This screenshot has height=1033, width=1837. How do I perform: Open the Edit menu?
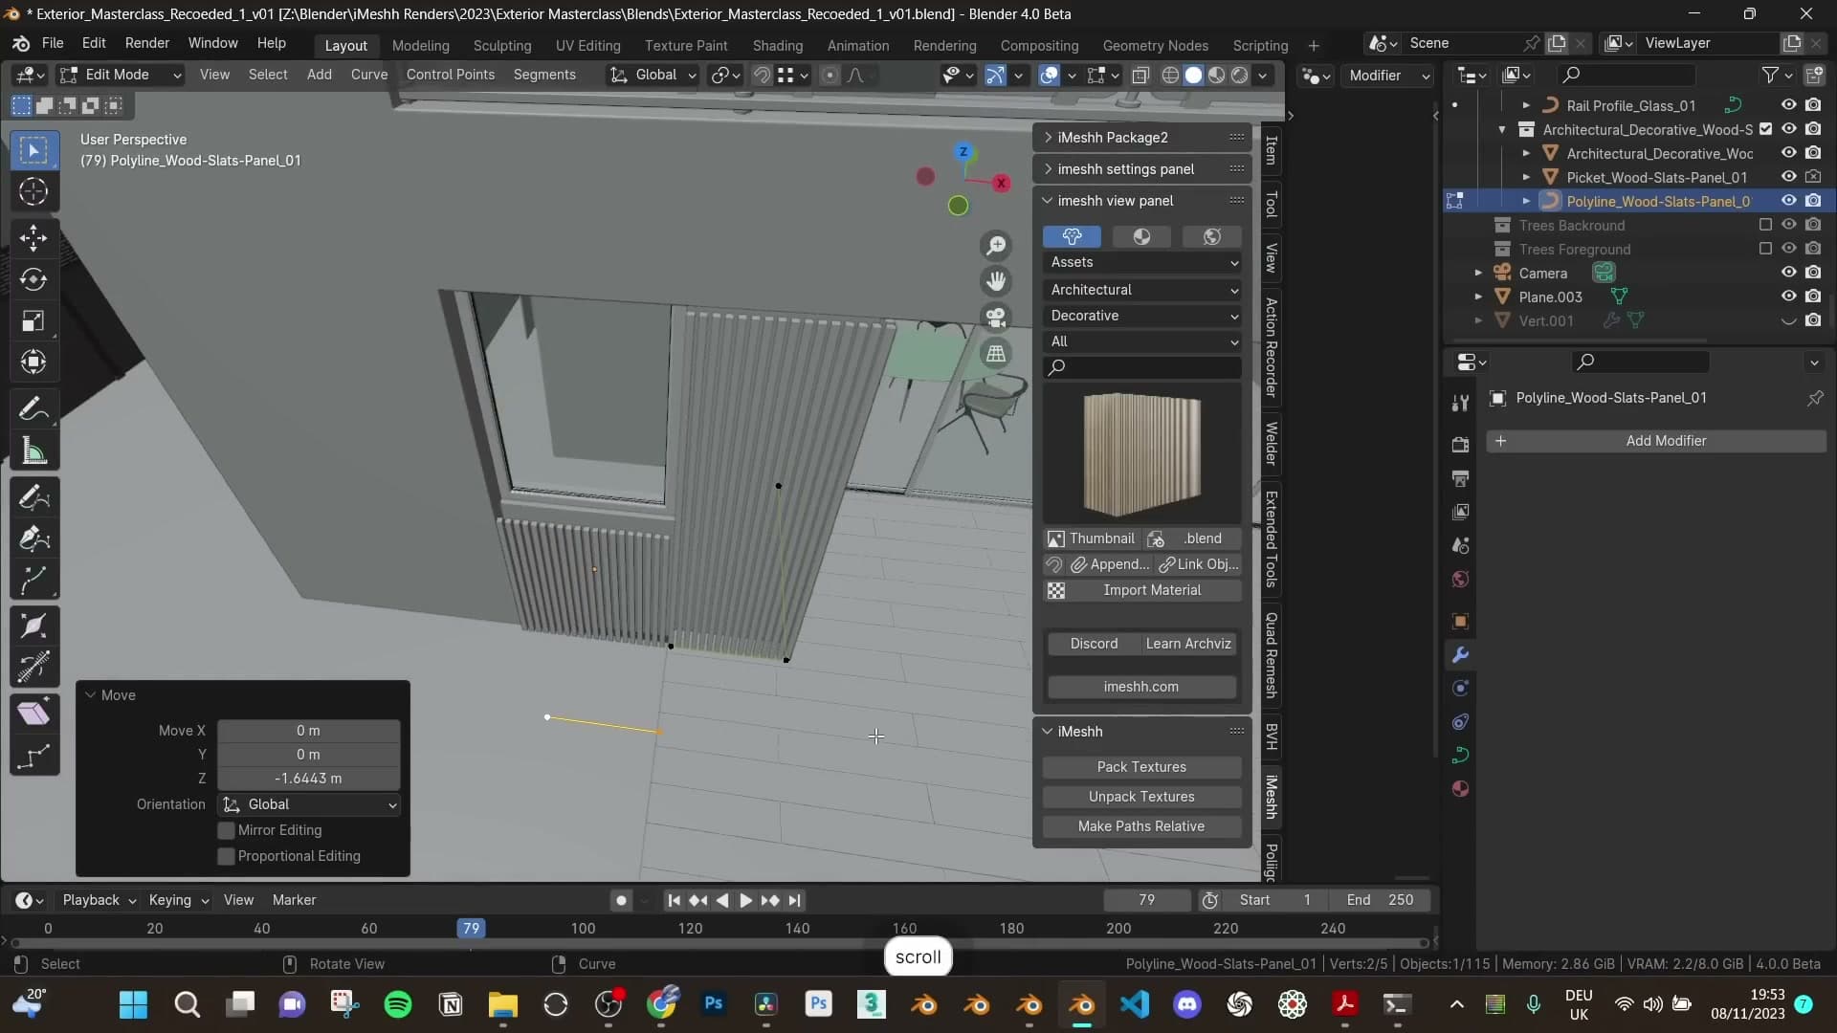94,43
